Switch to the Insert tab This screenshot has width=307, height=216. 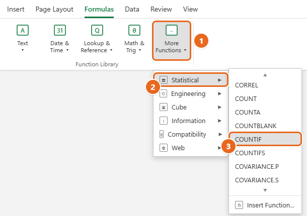tap(16, 9)
